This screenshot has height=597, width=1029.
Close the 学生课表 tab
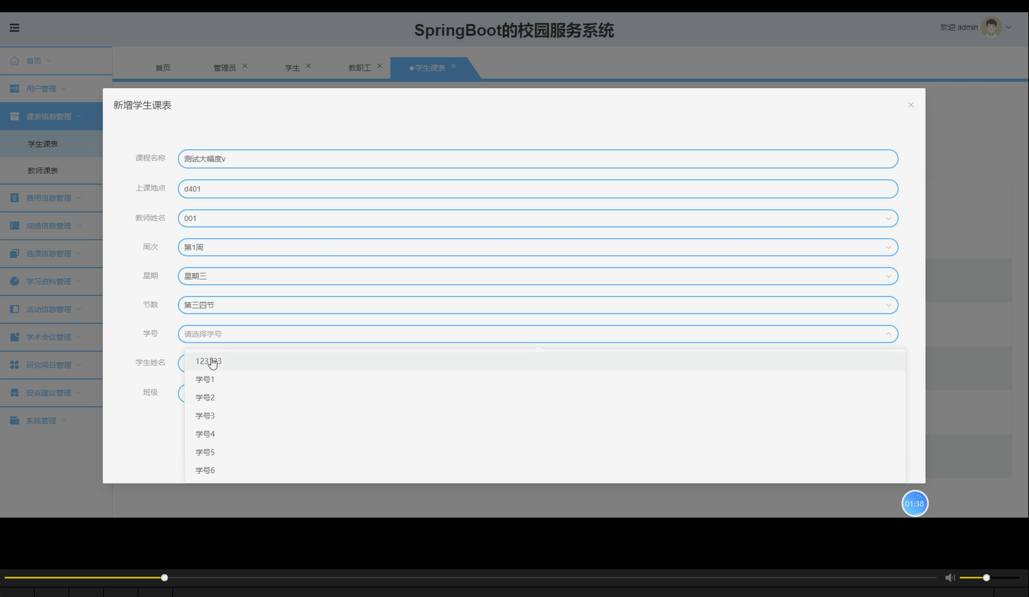point(453,66)
